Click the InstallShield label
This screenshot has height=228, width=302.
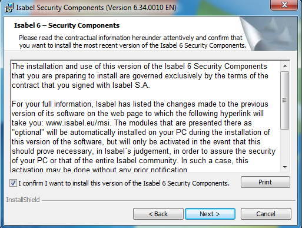[23, 200]
